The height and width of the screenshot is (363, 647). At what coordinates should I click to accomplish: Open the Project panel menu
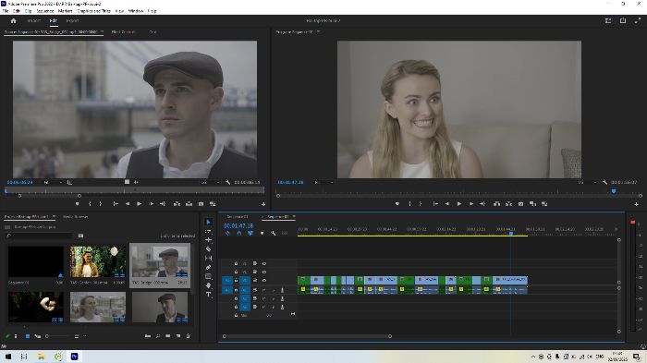click(54, 216)
